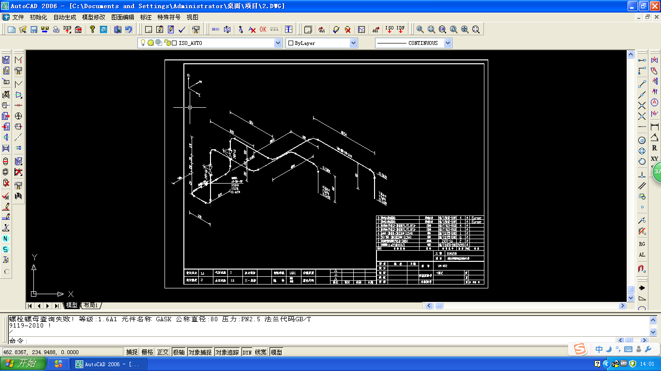The height and width of the screenshot is (371, 661).
Task: Open the 自动生成 menu
Action: pyautogui.click(x=64, y=17)
